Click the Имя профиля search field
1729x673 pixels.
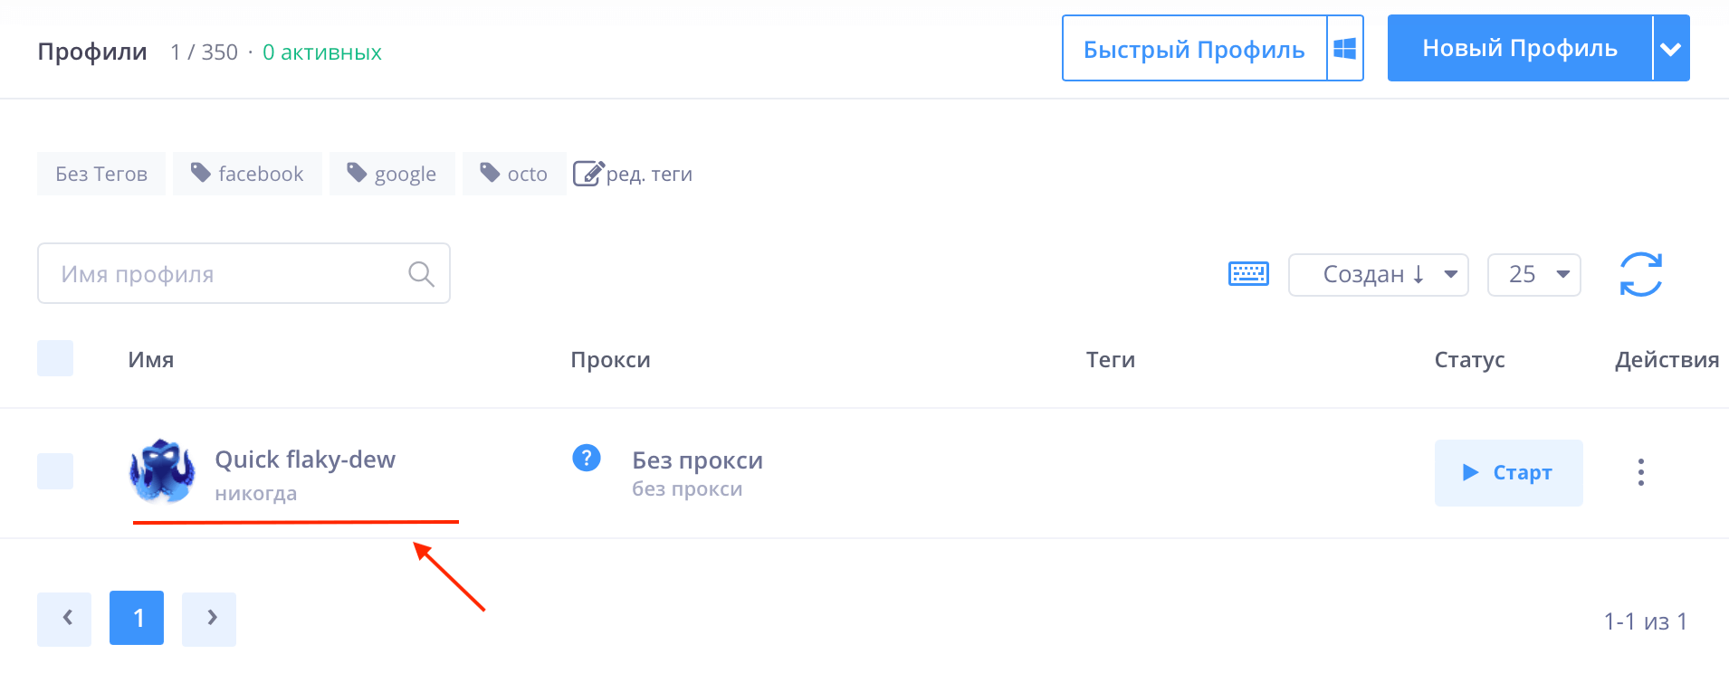coord(226,274)
